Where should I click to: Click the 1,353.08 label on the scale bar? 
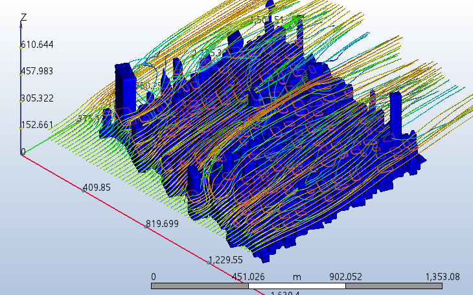click(443, 277)
